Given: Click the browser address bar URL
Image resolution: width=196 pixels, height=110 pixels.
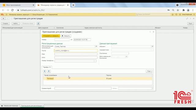Looking at the screenshot, I should click(32, 10).
